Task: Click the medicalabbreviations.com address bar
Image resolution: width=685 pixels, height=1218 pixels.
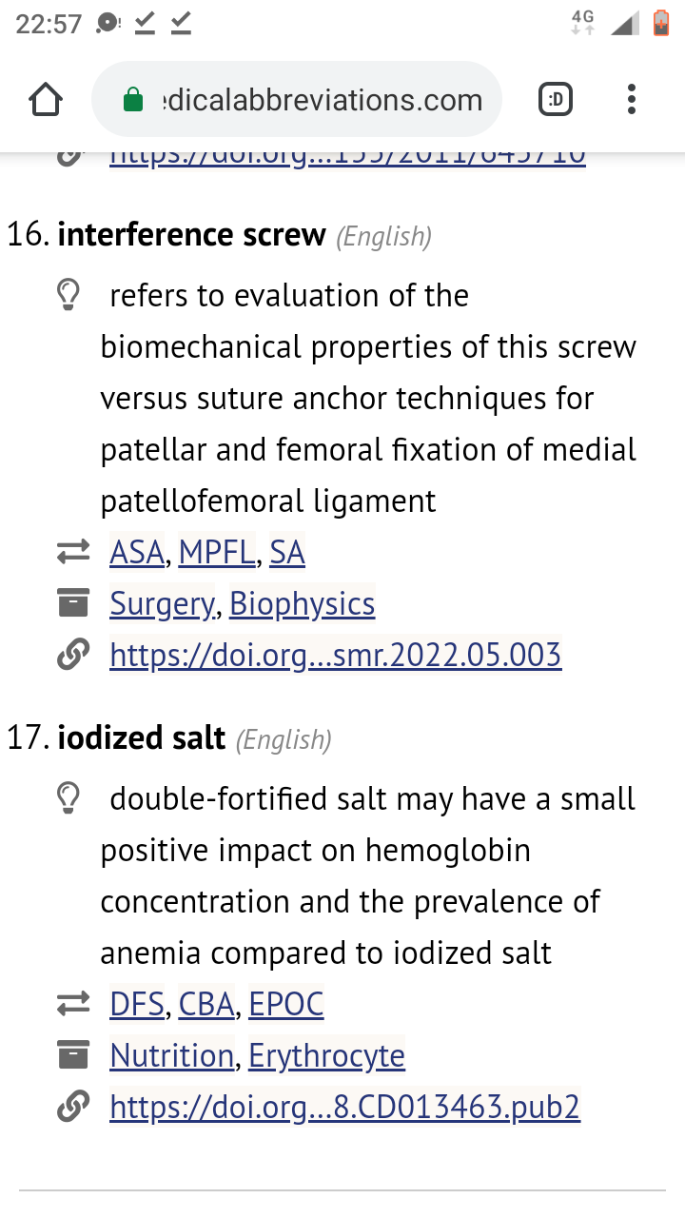Action: (297, 99)
